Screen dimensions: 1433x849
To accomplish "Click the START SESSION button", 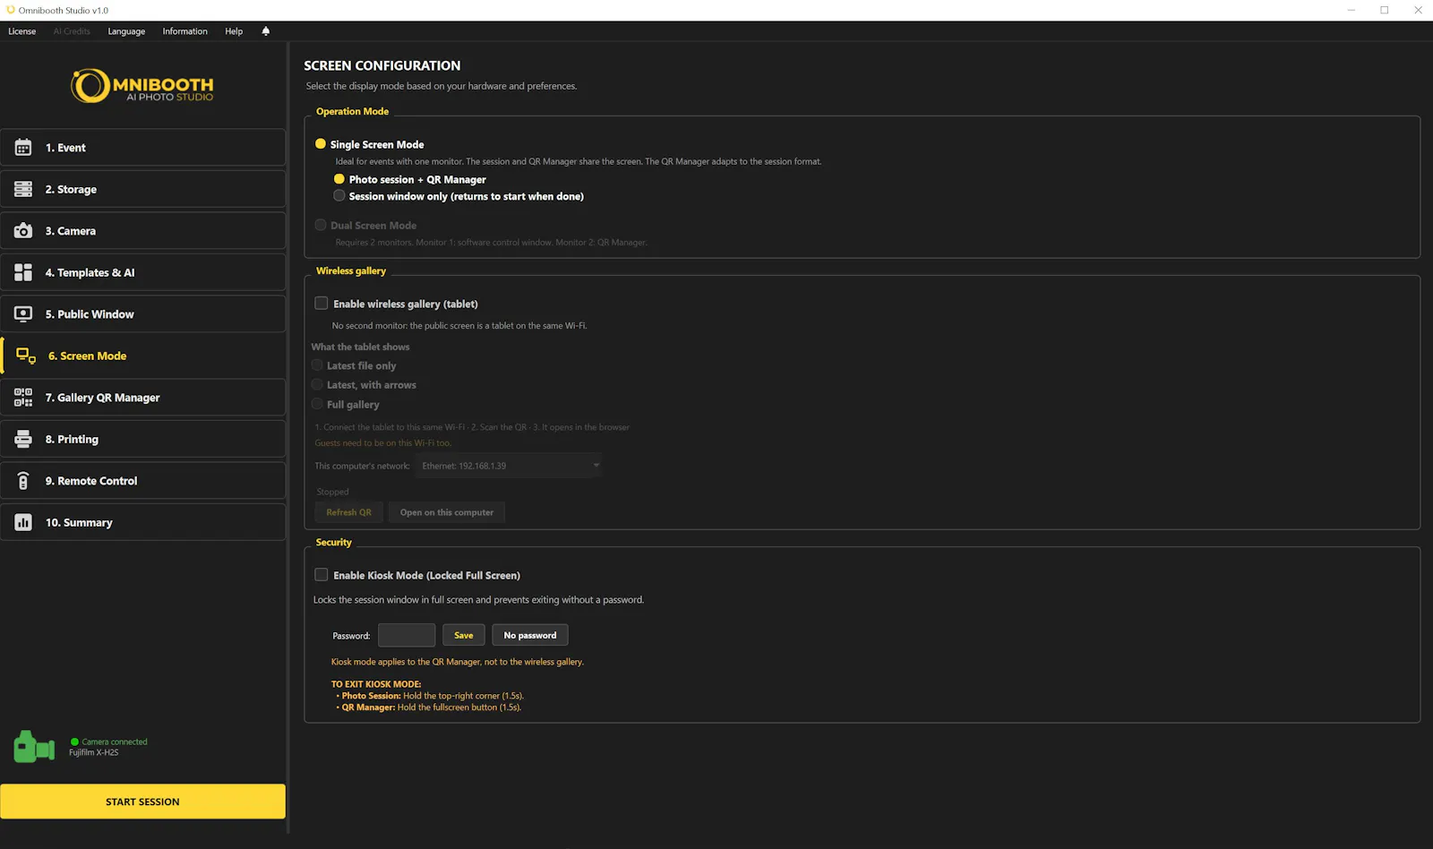I will coord(142,802).
